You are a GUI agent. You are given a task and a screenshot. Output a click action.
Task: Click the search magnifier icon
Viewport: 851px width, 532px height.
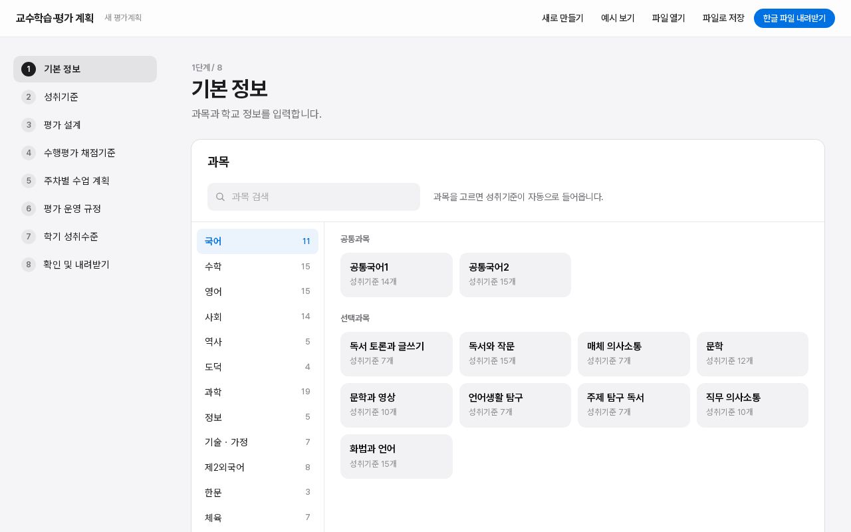221,197
